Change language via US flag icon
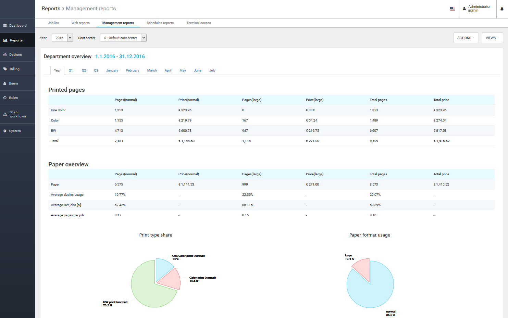The height and width of the screenshot is (318, 508). pyautogui.click(x=452, y=9)
